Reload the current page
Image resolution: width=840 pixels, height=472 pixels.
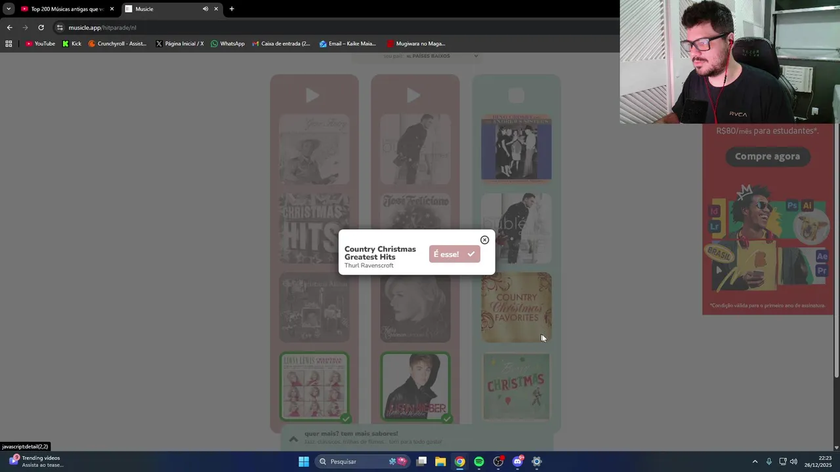41,28
